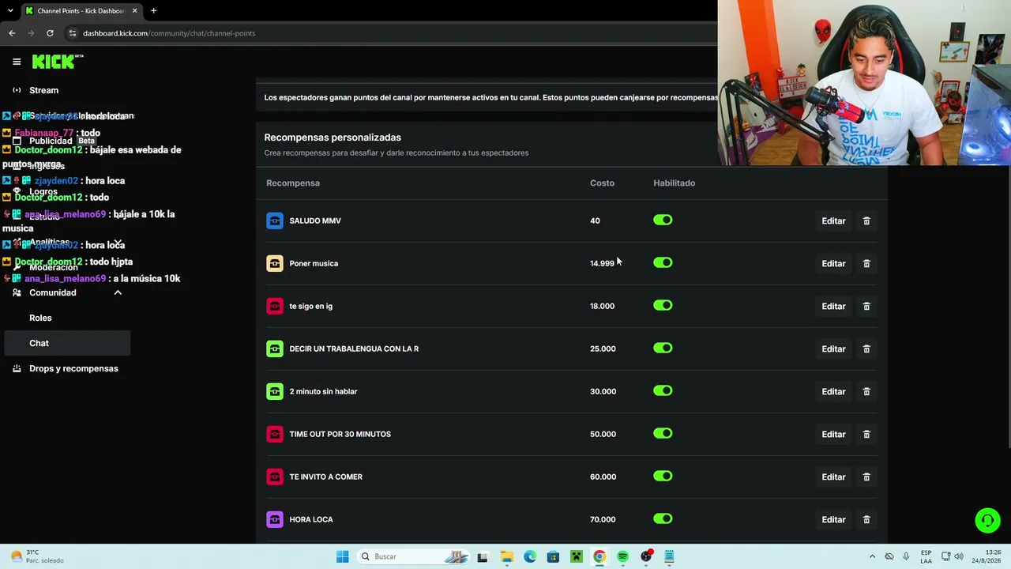Viewport: 1011px width, 569px height.
Task: Delete the 2 minuto sin hablar reward
Action: (866, 391)
